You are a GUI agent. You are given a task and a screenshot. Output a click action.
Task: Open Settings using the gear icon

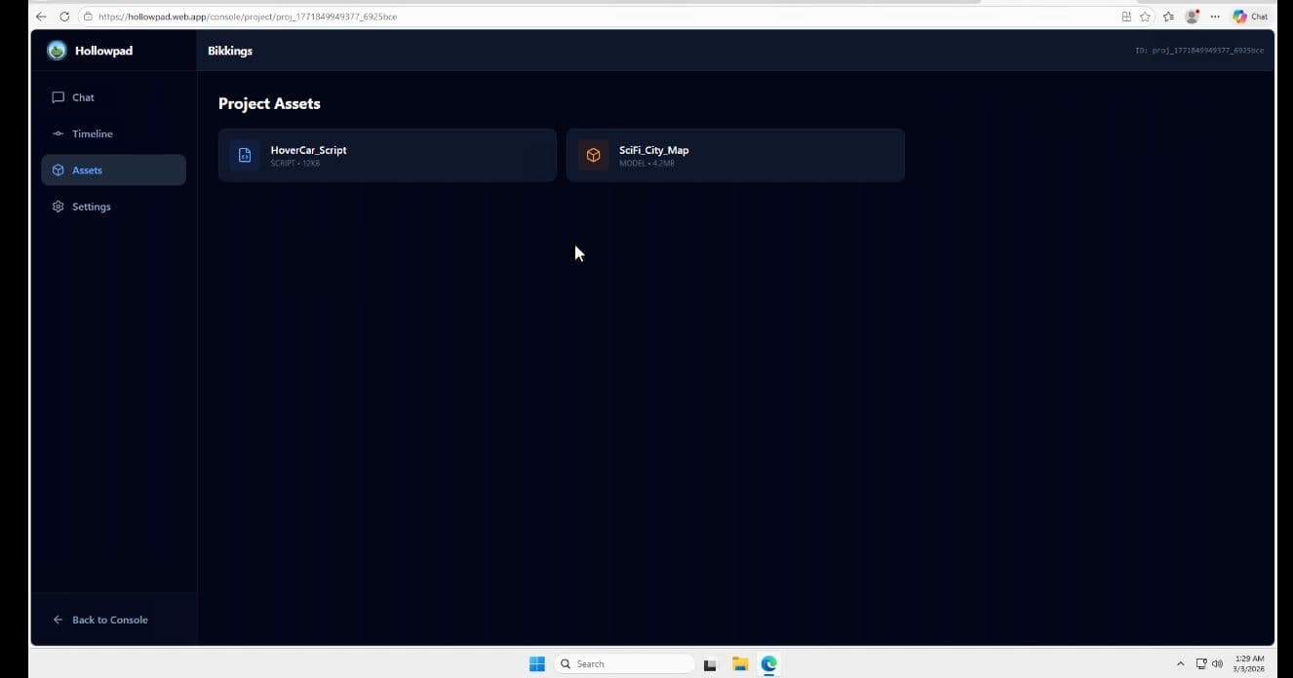pyautogui.click(x=59, y=206)
